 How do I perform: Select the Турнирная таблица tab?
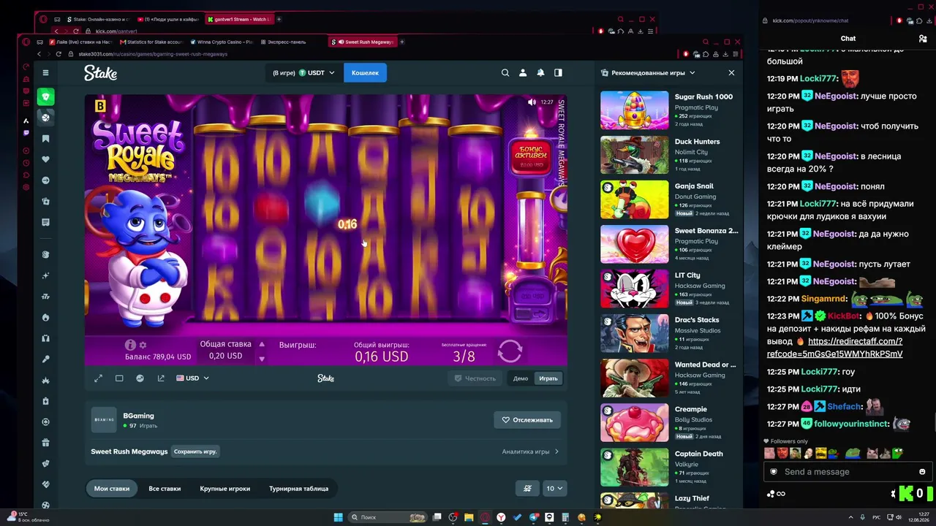(x=298, y=489)
